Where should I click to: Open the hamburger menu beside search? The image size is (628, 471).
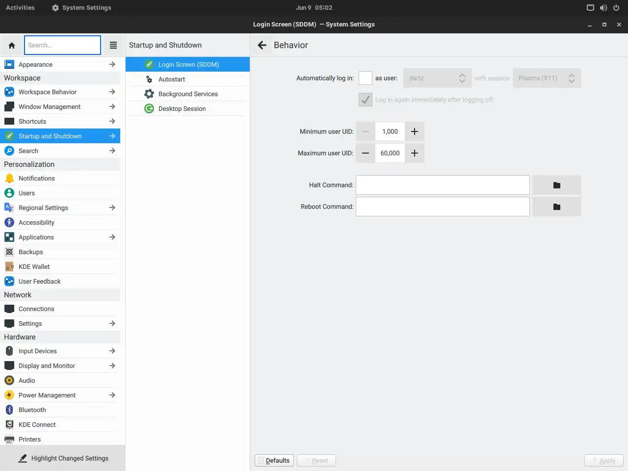[113, 45]
